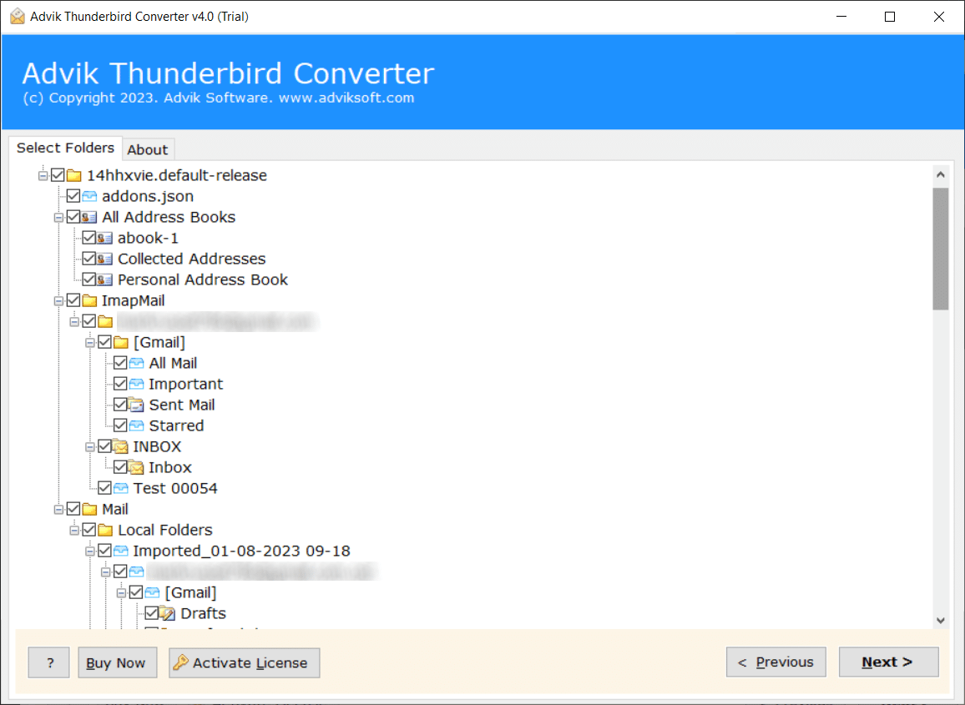Uncheck the Personal Address Book checkbox
The width and height of the screenshot is (965, 705).
pyautogui.click(x=89, y=279)
